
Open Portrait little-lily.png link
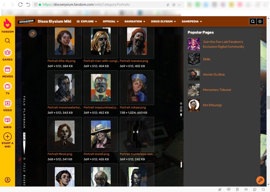pos(61,61)
